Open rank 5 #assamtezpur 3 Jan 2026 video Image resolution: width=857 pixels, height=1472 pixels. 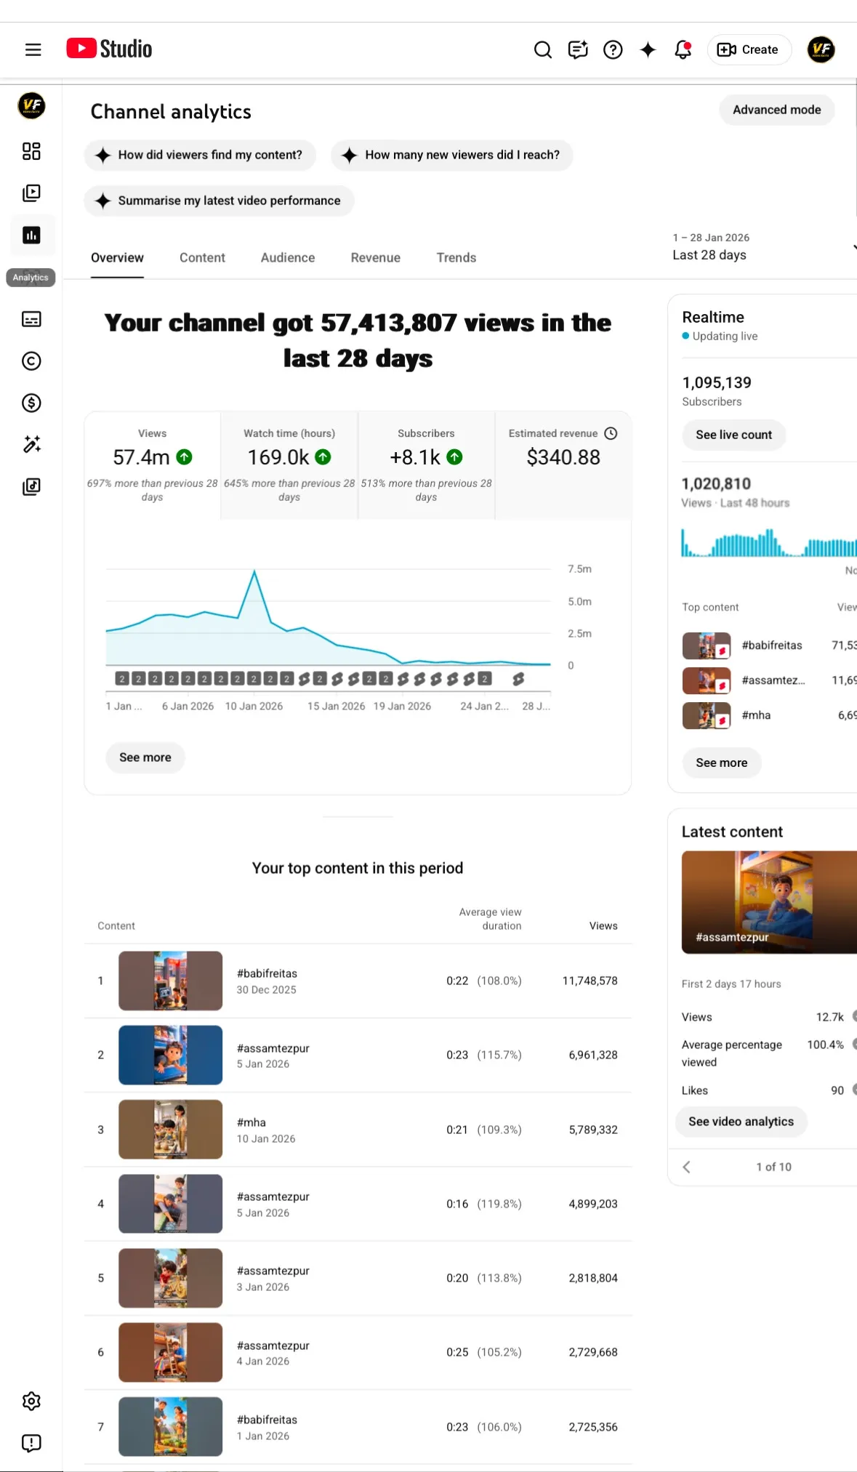(358, 1278)
